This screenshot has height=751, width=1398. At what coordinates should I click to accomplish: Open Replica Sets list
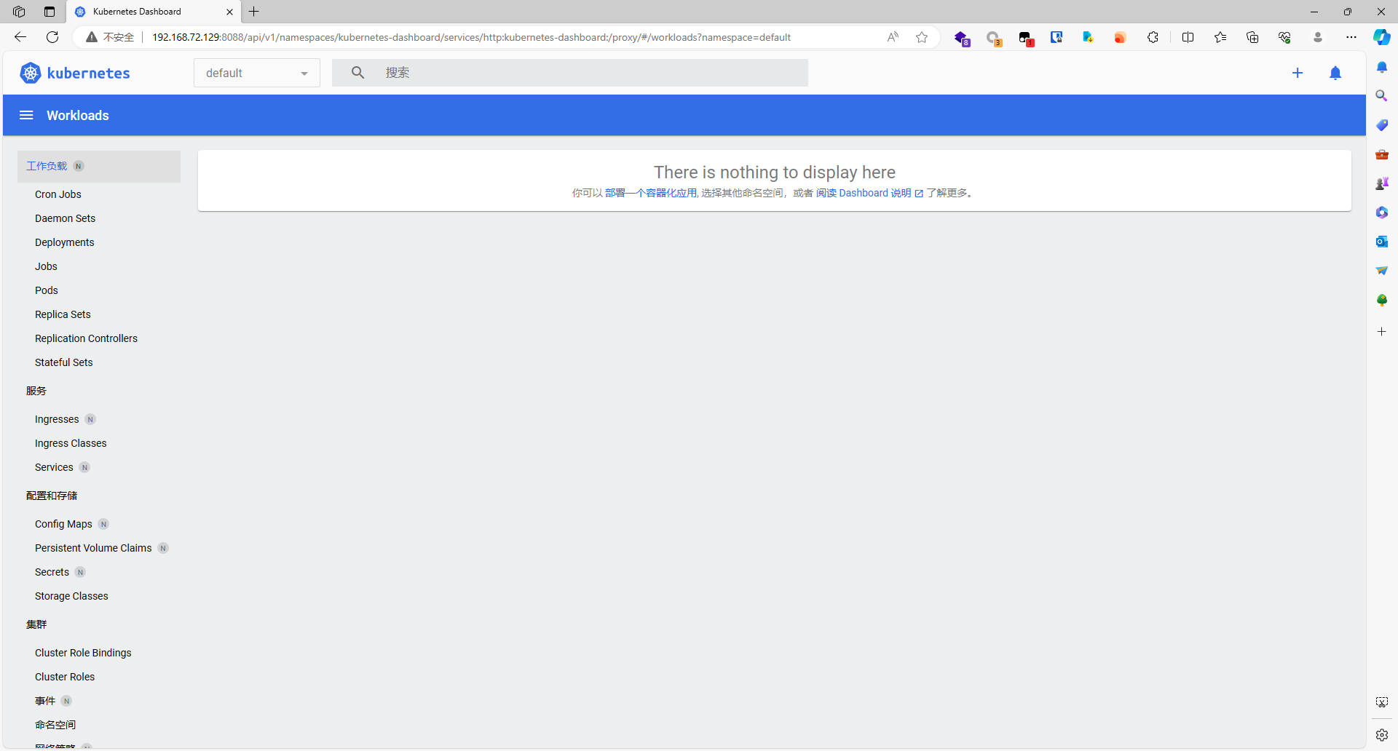tap(63, 314)
